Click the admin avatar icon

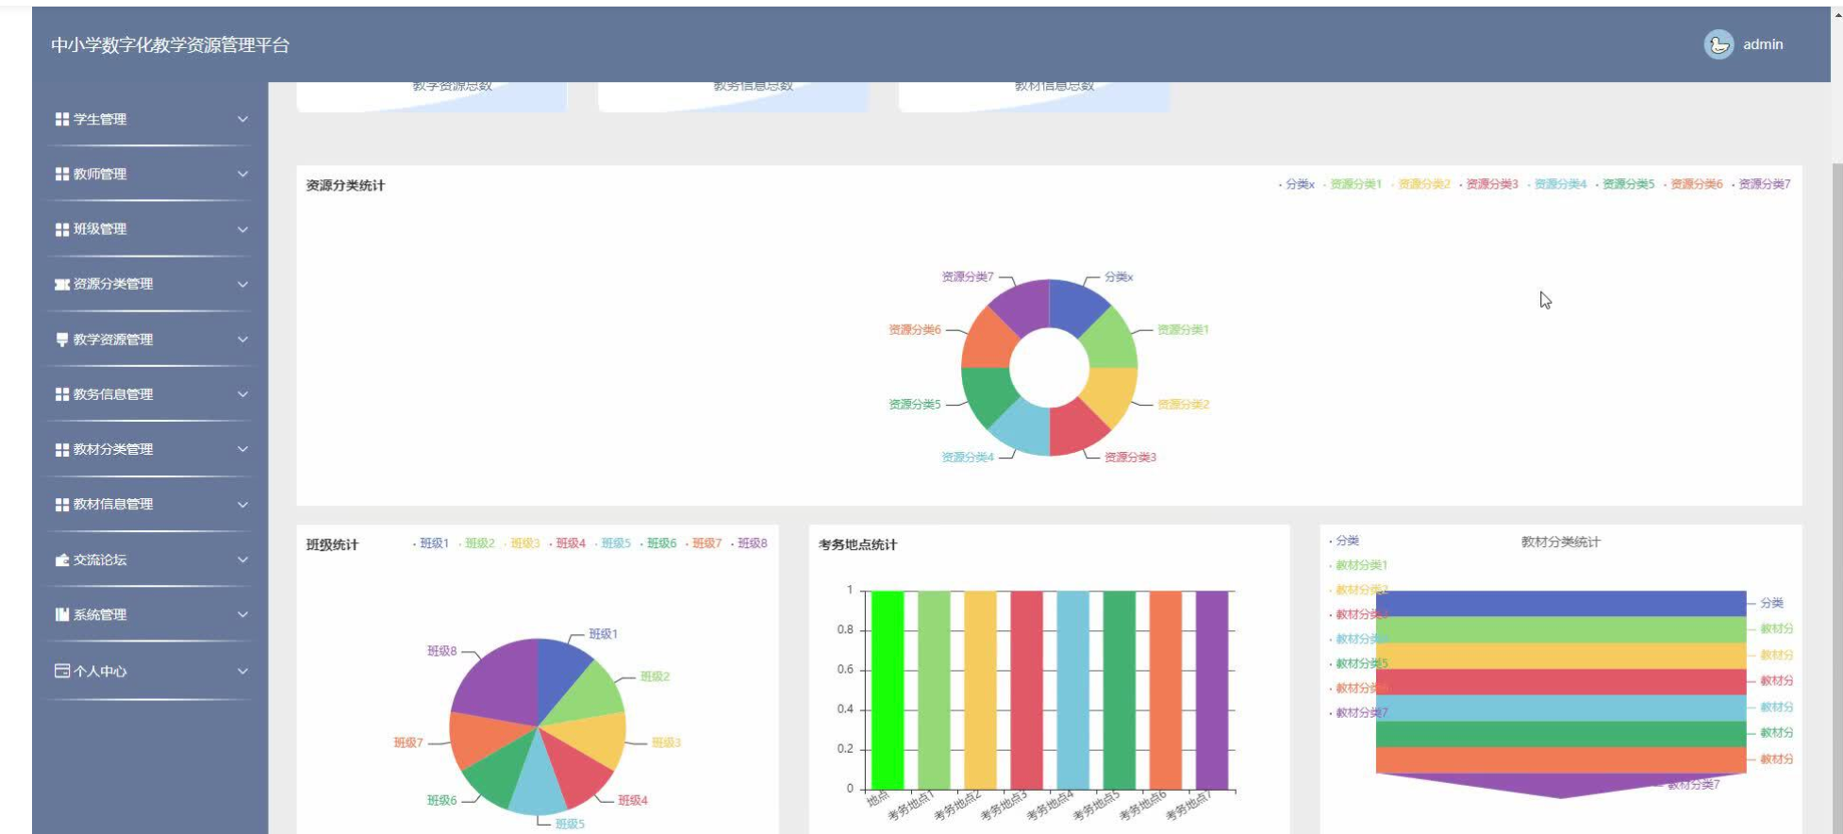pos(1718,44)
